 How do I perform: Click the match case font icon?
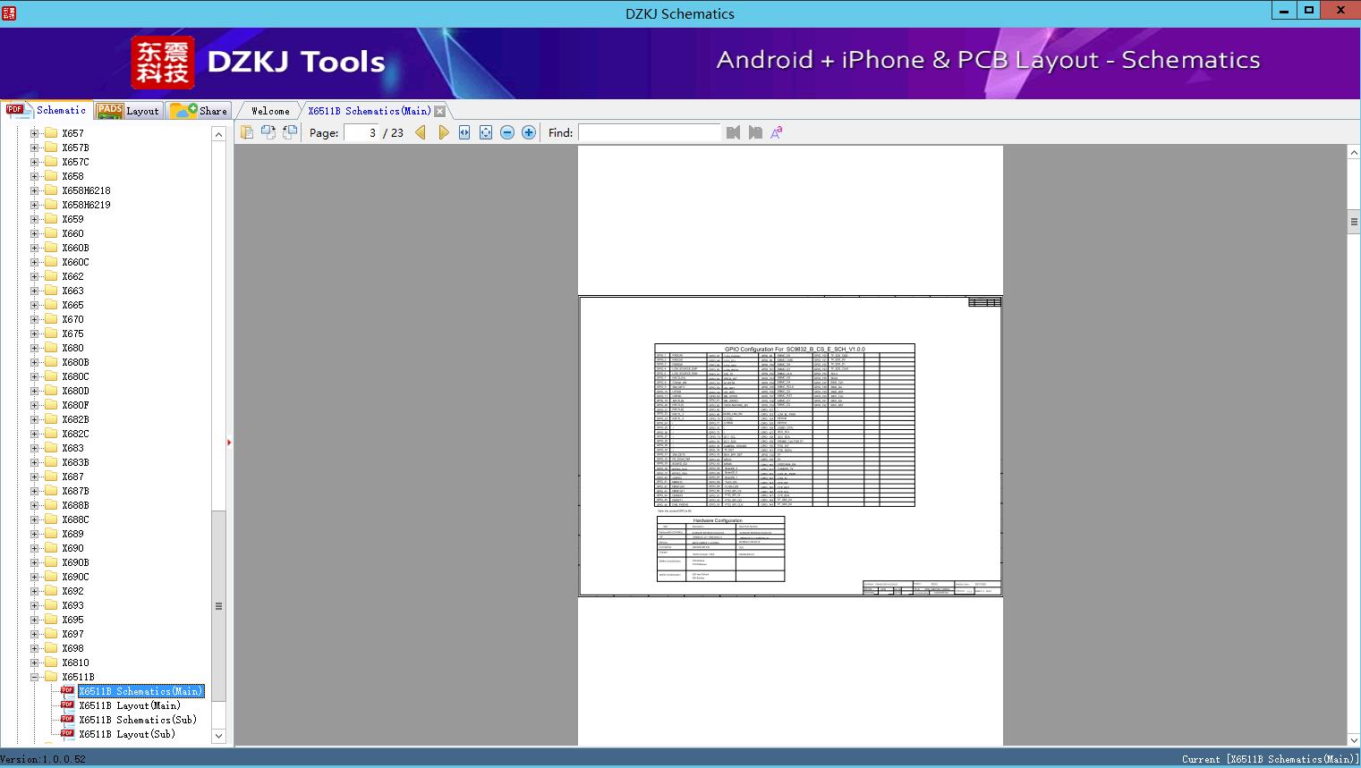pos(777,132)
